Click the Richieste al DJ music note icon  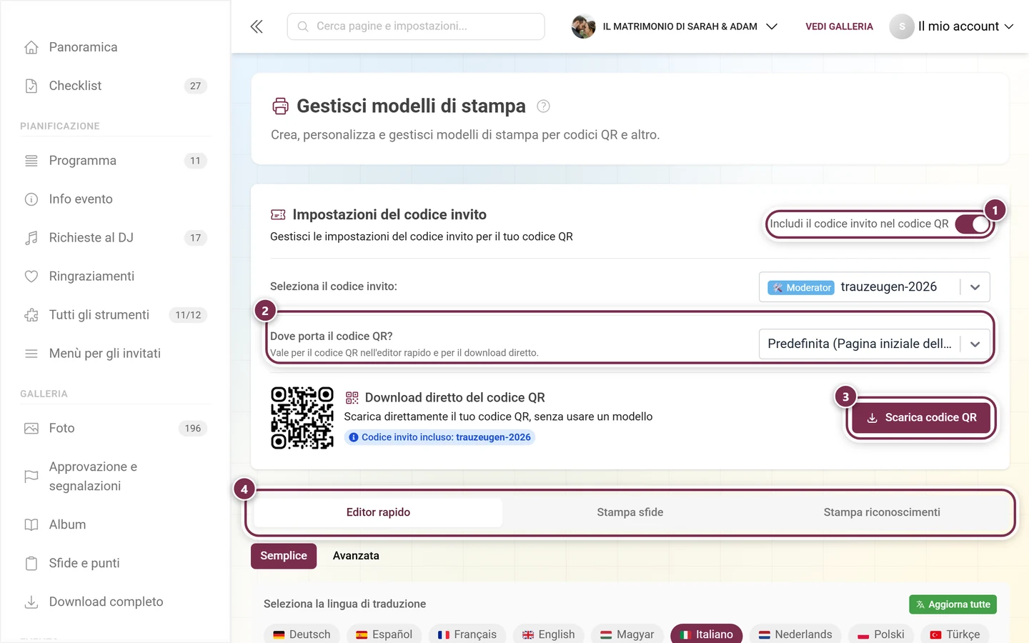(31, 238)
